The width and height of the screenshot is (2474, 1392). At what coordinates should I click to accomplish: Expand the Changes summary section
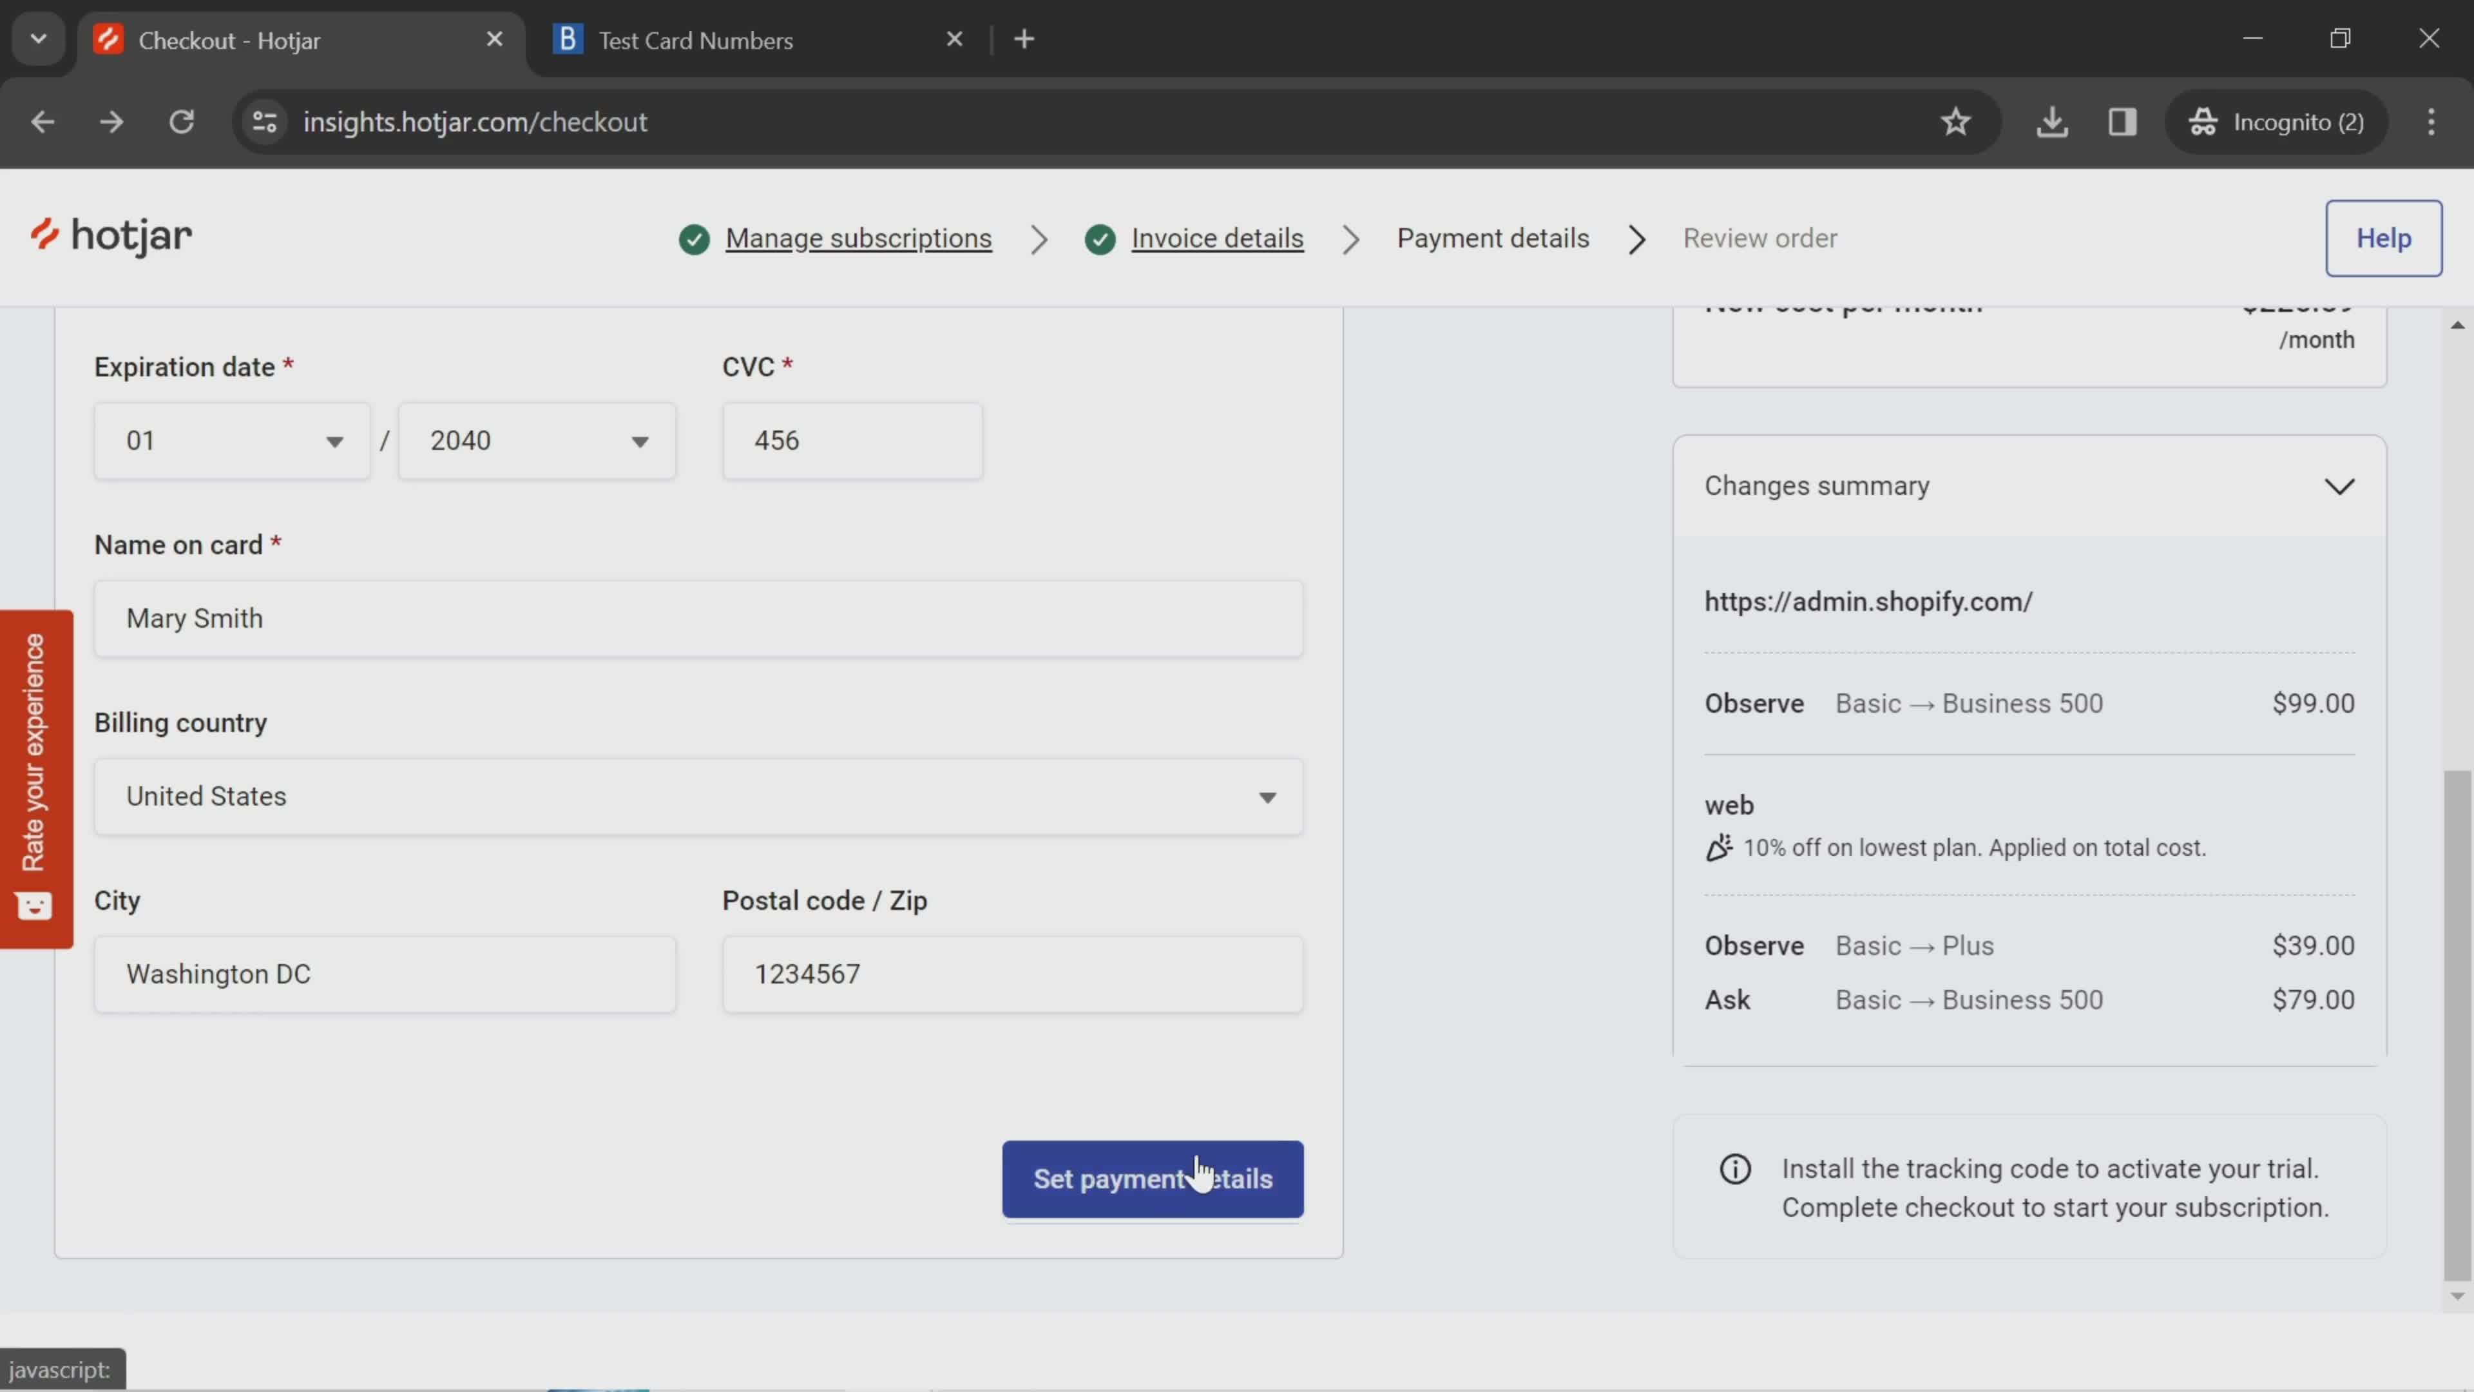[2340, 485]
